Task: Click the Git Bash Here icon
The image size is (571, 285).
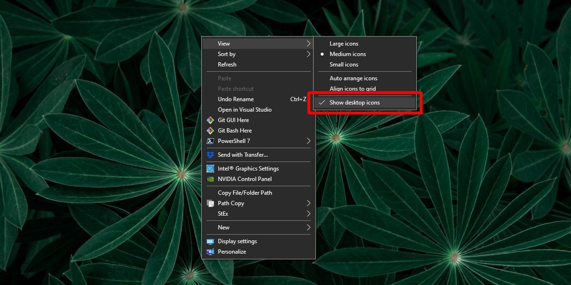Action: pyautogui.click(x=210, y=131)
